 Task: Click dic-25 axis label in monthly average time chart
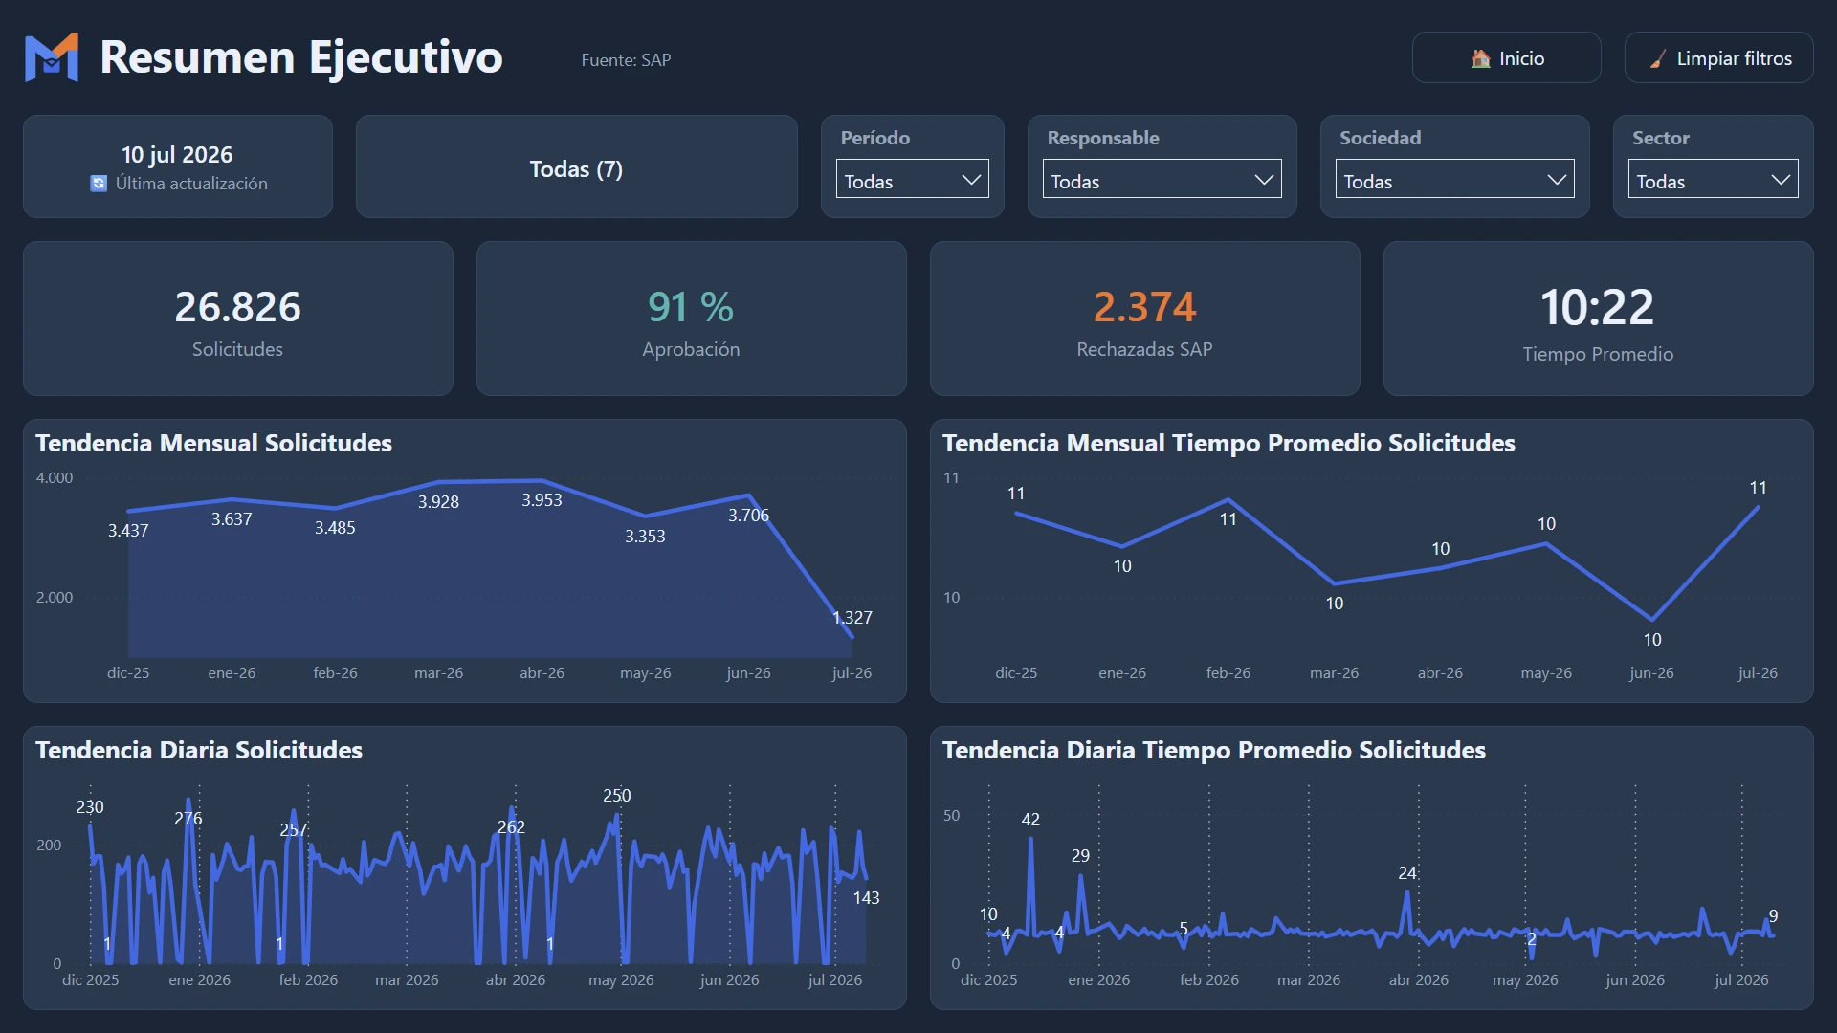coord(1016,673)
